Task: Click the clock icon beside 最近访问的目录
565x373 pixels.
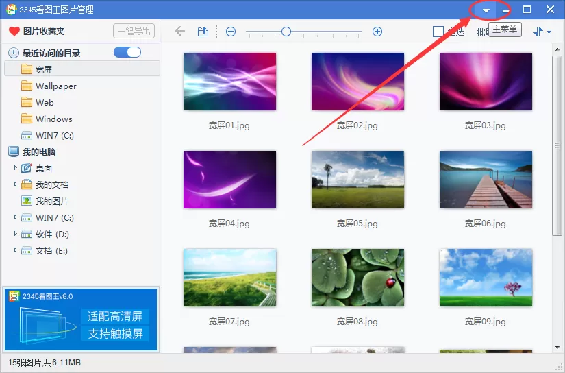Action: pyautogui.click(x=13, y=53)
